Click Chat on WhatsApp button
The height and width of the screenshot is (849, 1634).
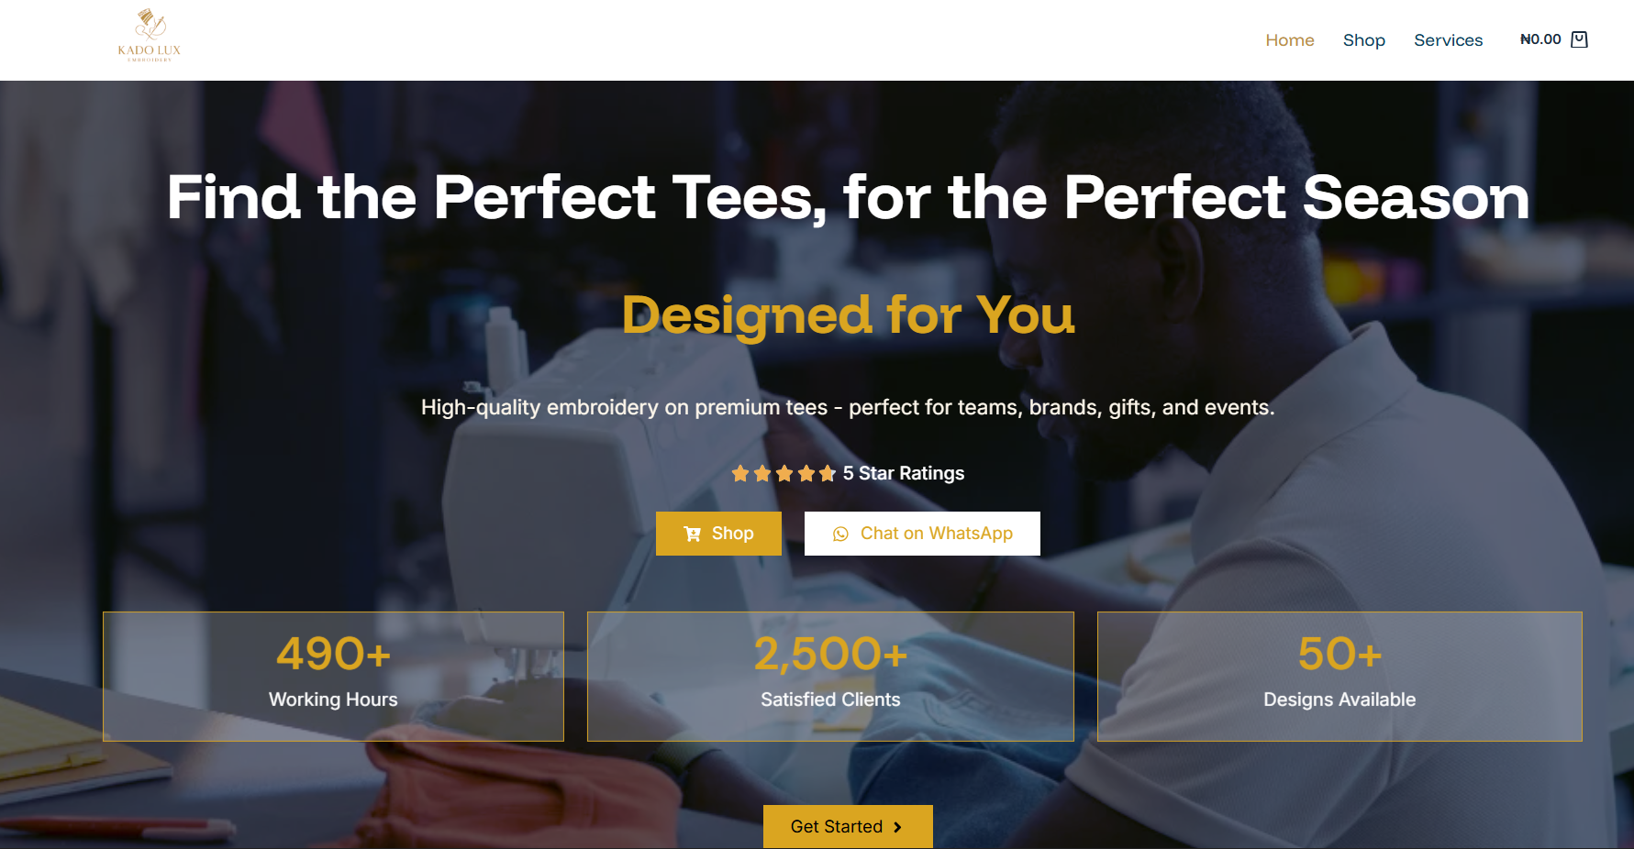[922, 534]
